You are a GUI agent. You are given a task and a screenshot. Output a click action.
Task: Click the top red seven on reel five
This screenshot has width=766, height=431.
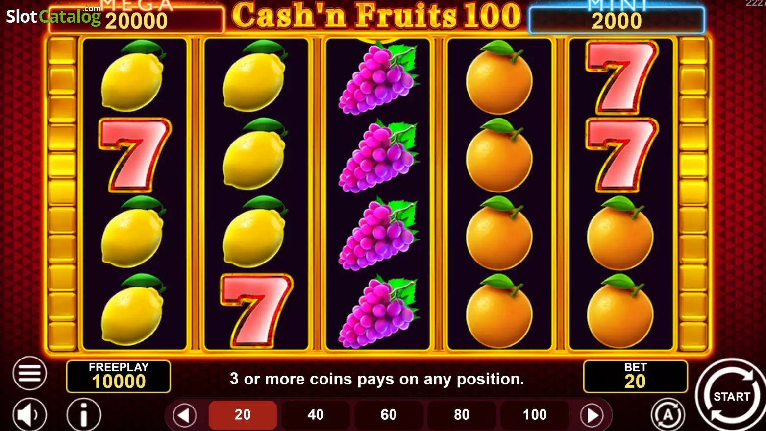[x=622, y=77]
